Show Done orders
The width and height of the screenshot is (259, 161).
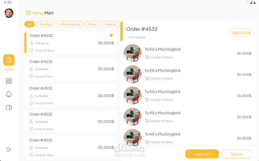[92, 24]
